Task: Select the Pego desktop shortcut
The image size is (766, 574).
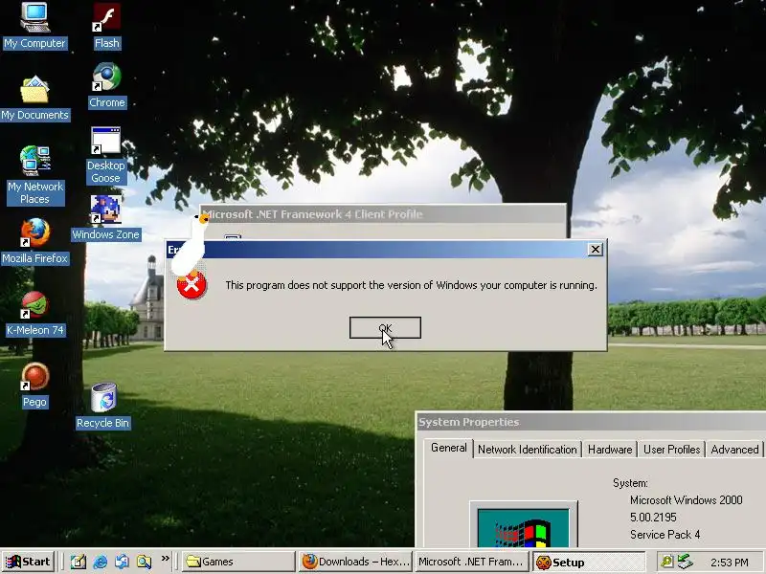Action: pyautogui.click(x=34, y=386)
